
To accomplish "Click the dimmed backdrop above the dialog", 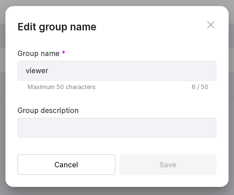I will [117, 3].
